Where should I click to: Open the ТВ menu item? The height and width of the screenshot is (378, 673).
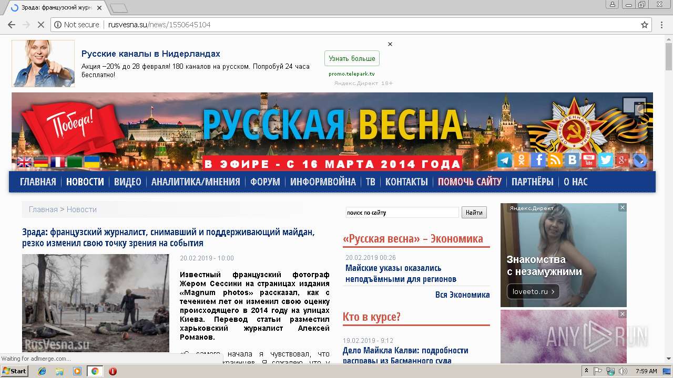click(x=371, y=182)
